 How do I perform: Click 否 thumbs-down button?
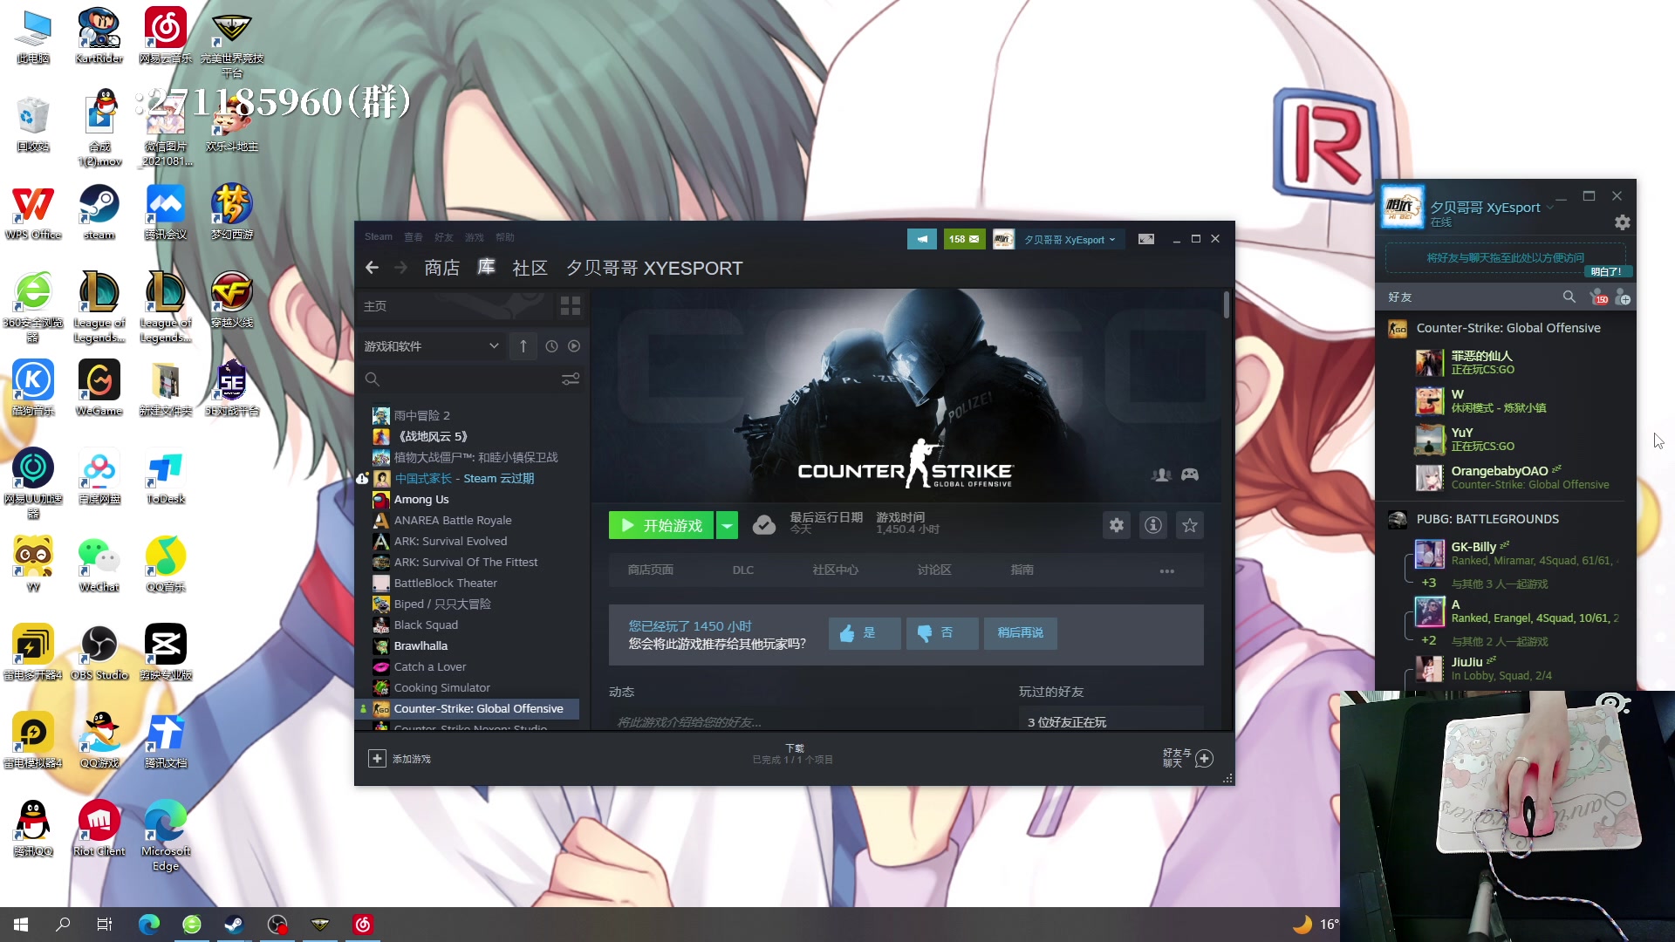click(x=942, y=633)
